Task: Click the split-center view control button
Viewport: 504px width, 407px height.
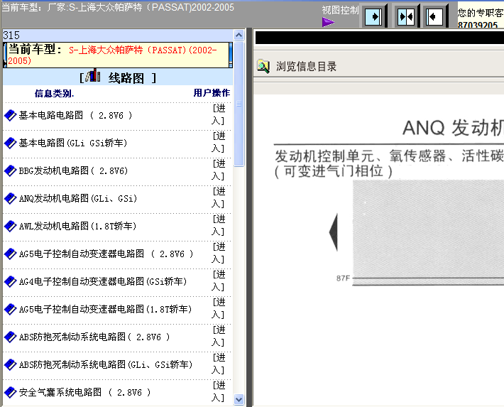Action: click(406, 16)
